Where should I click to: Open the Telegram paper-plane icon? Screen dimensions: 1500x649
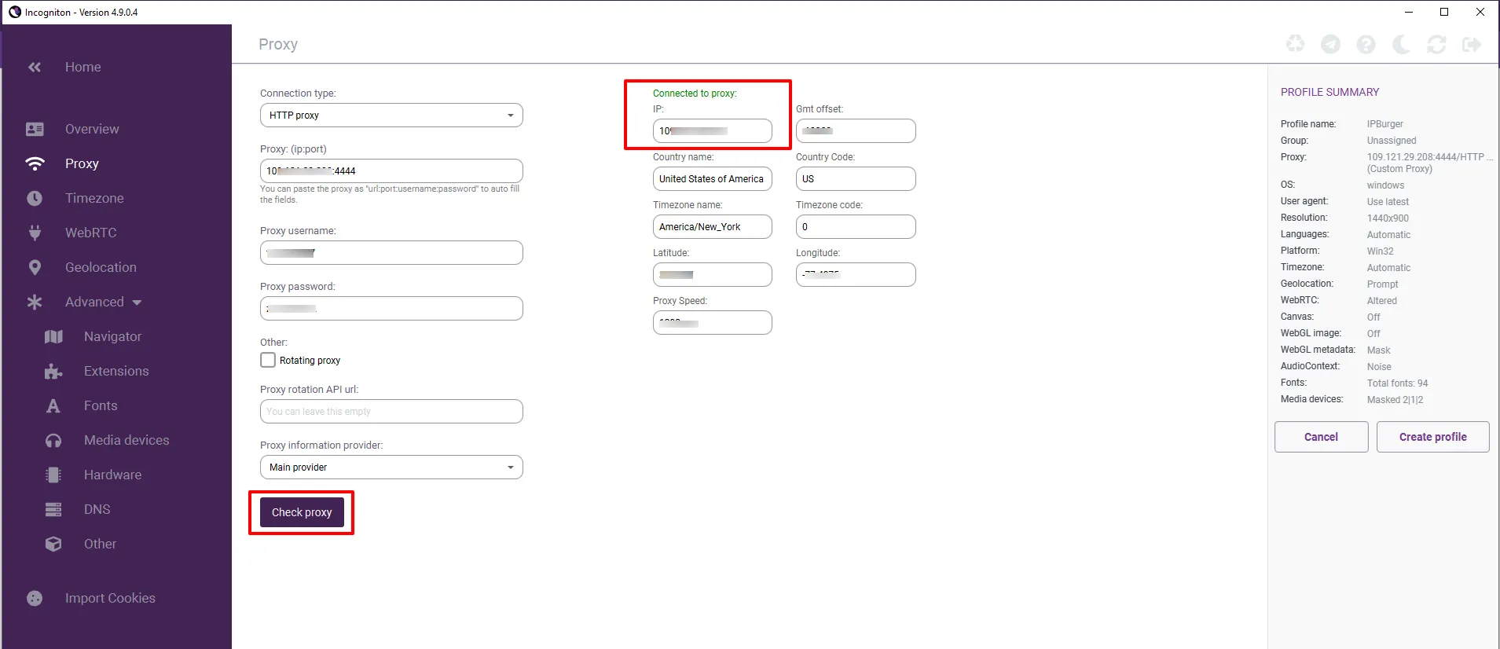[x=1330, y=44]
